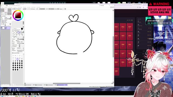Choose the lasso selection tool
Viewport: 173px width, 97px height.
14,29
